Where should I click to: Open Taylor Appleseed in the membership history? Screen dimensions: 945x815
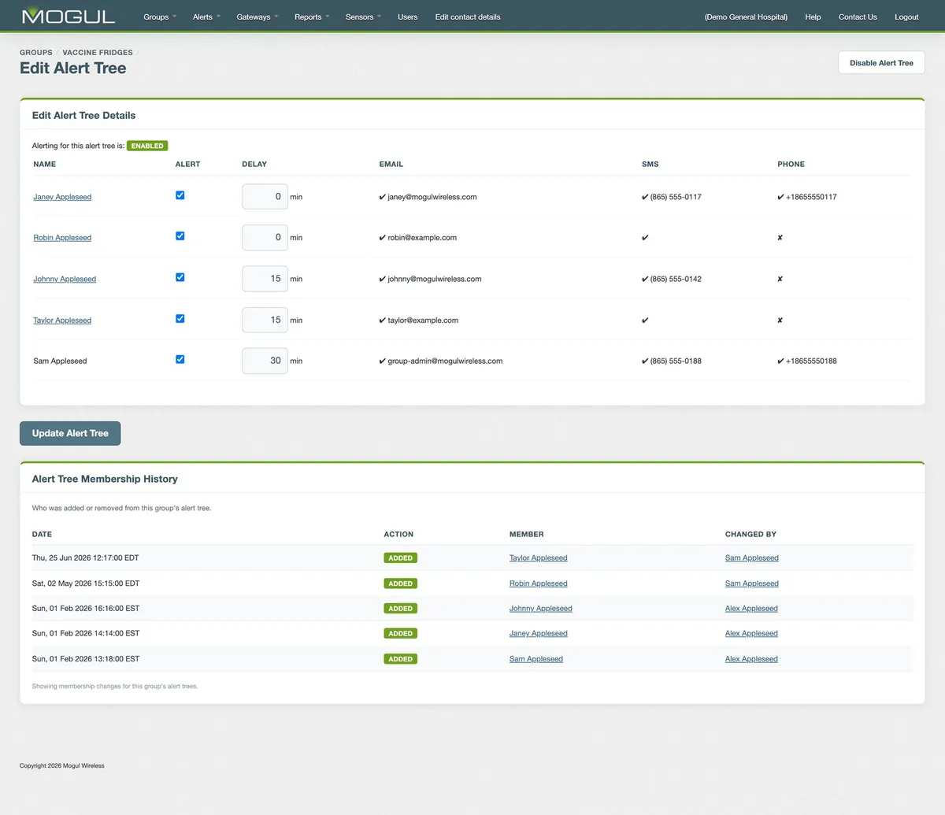point(538,558)
